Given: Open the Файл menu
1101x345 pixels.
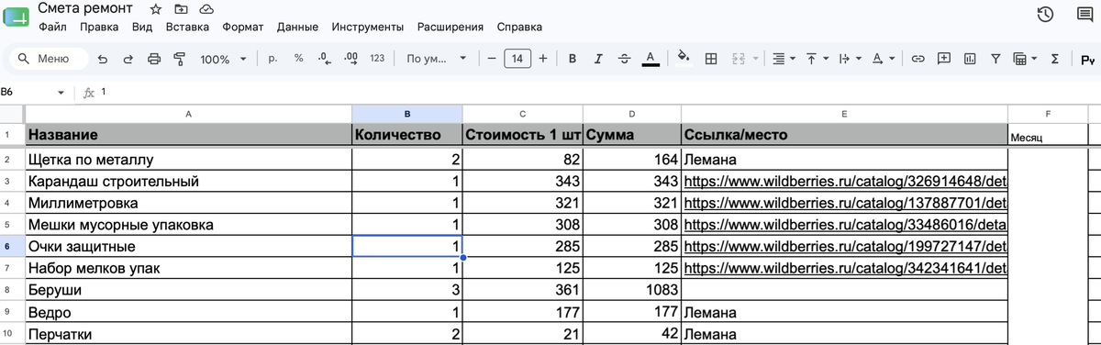Looking at the screenshot, I should pyautogui.click(x=53, y=28).
